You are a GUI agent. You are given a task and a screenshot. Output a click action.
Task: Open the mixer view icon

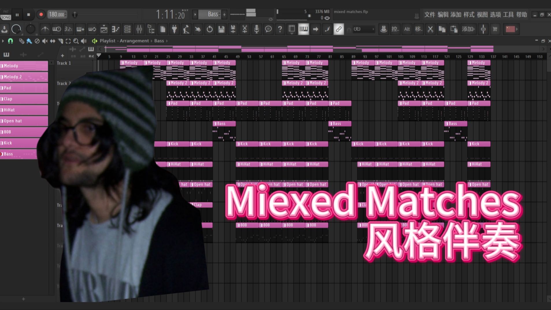click(x=139, y=29)
